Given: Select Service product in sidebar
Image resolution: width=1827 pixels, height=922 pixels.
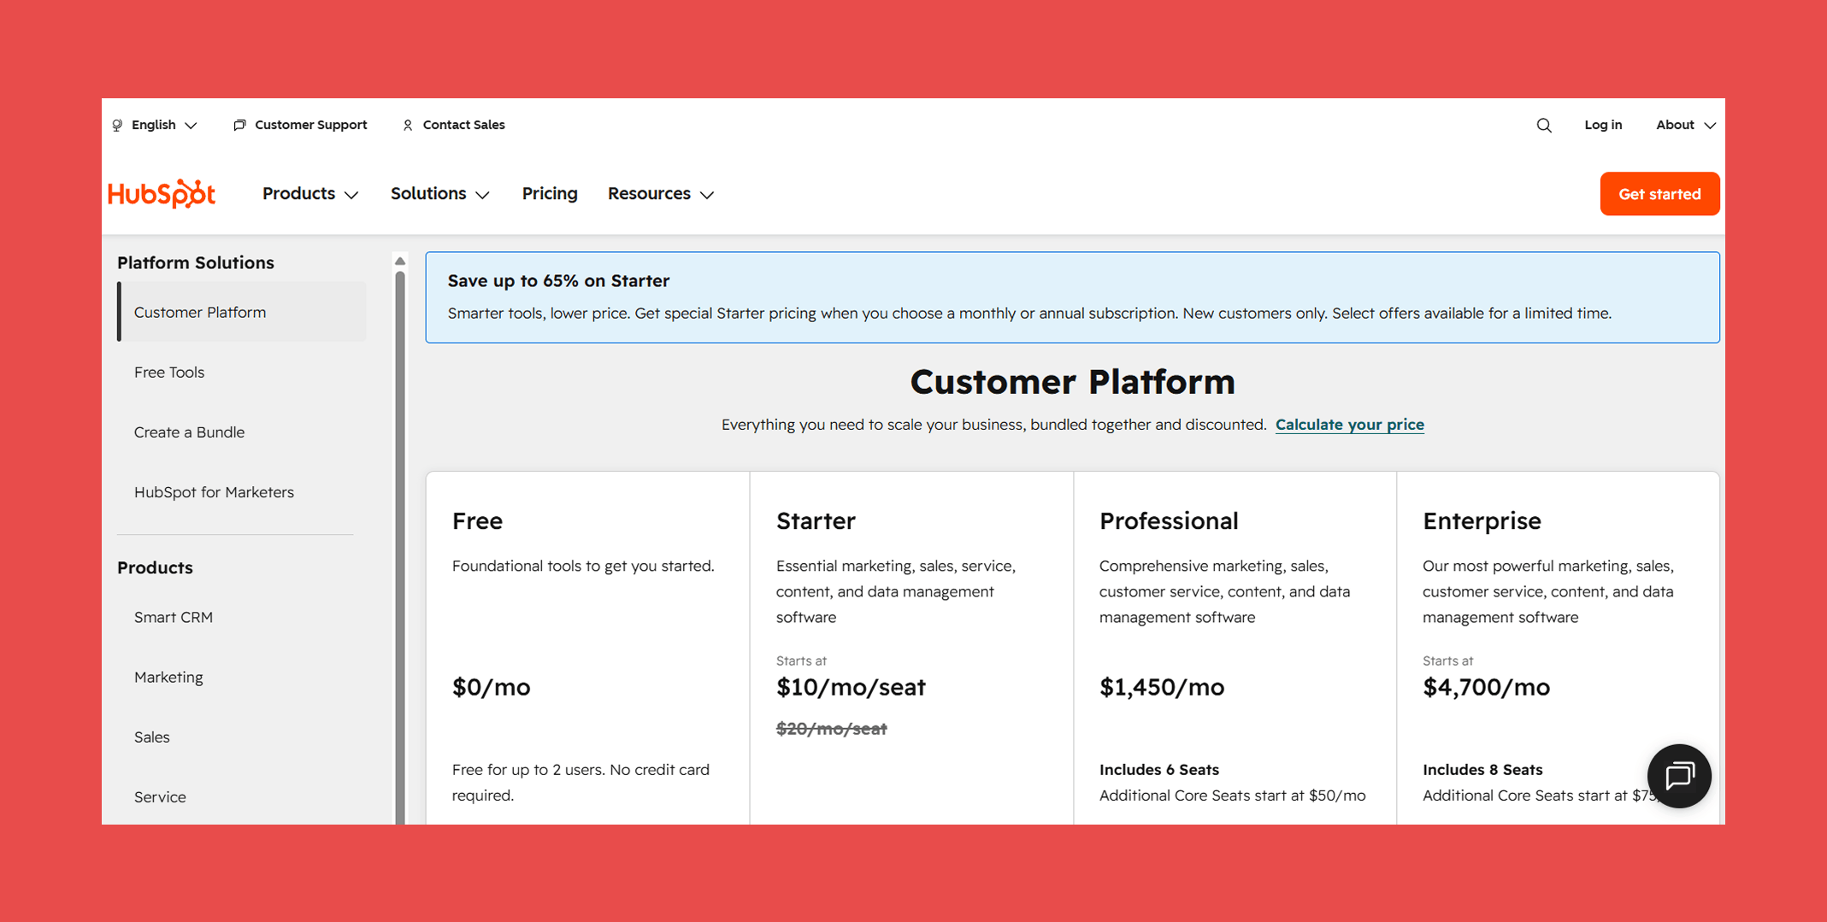Looking at the screenshot, I should point(160,796).
